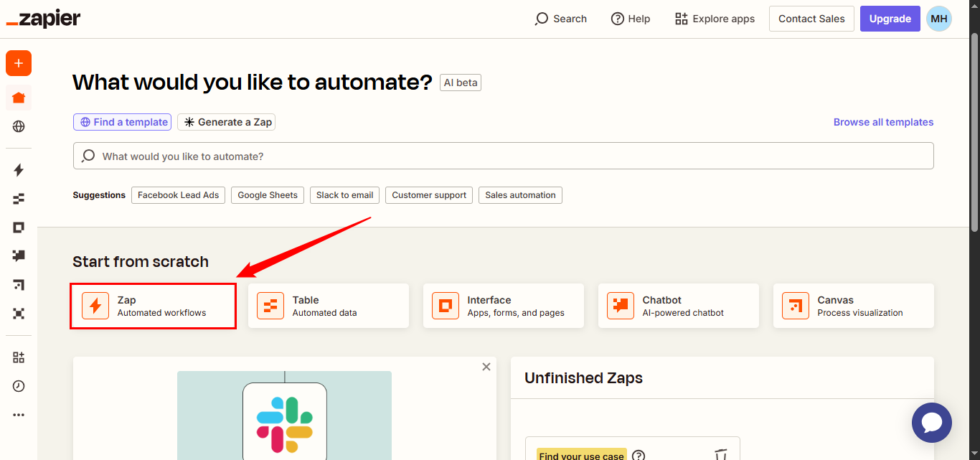Delete the unfinished Zap with trash icon
Screen dimensions: 980x460
tap(721, 455)
